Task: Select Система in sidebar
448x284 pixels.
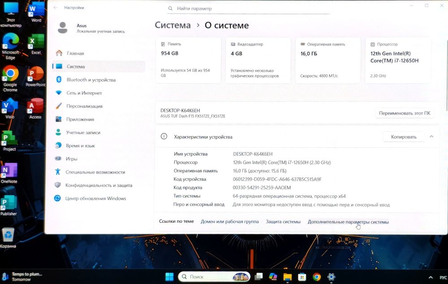Action: pyautogui.click(x=99, y=67)
